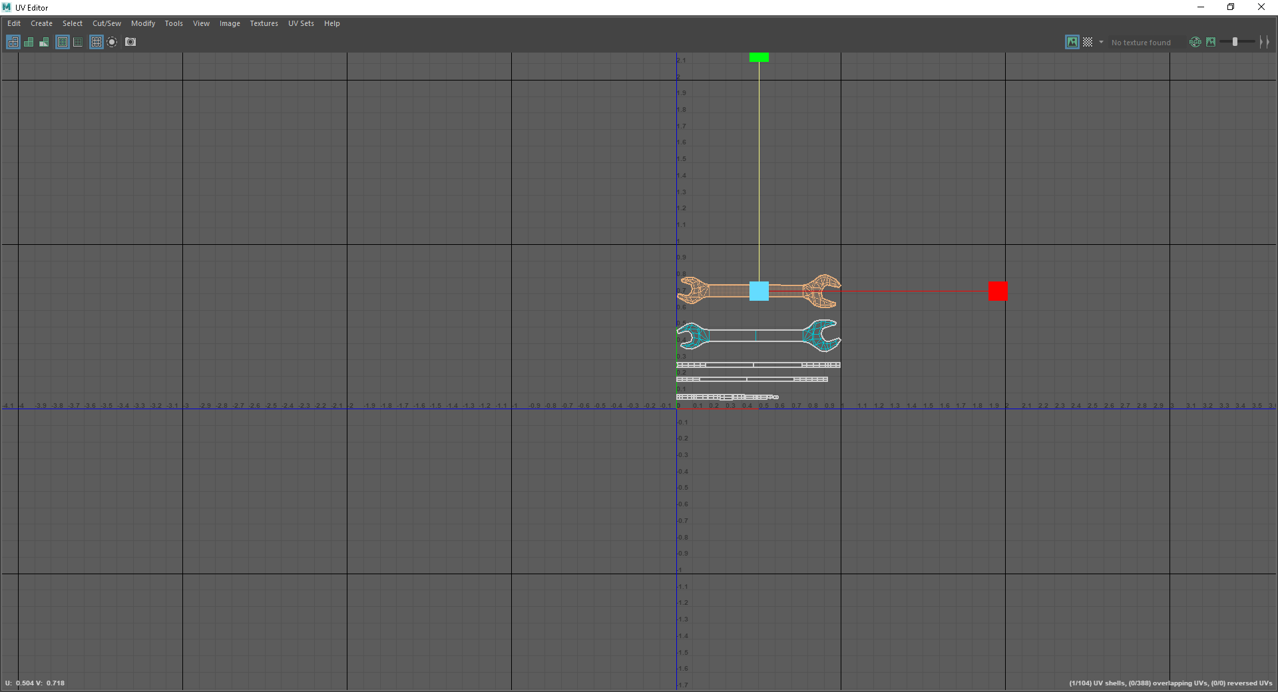Open the Tools menu
The width and height of the screenshot is (1278, 692).
174,23
